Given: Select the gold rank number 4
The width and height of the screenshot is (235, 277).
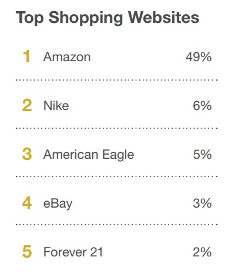Looking at the screenshot, I should click(x=27, y=203).
